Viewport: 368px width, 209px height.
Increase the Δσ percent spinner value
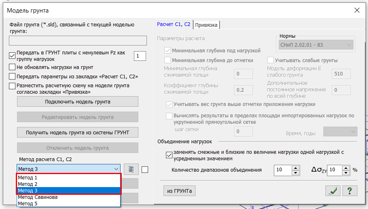[x=345, y=168]
